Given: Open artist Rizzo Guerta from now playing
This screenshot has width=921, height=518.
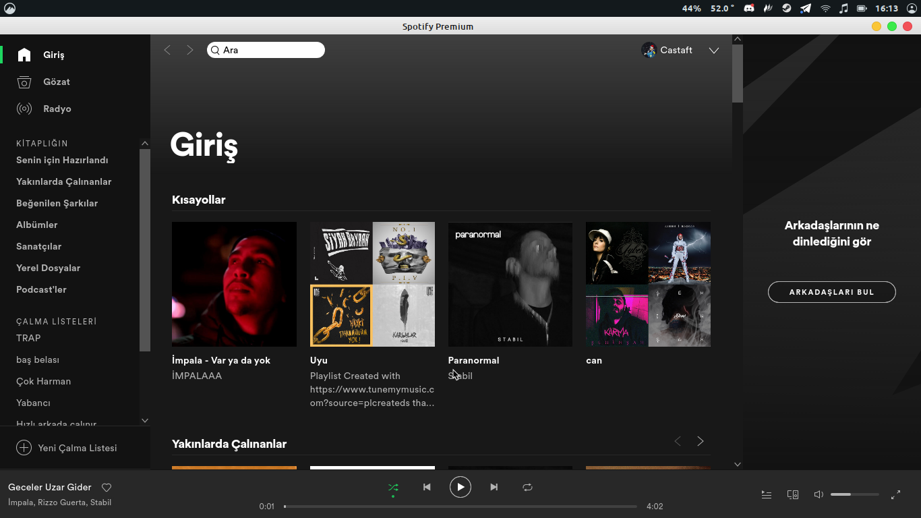Looking at the screenshot, I should pyautogui.click(x=61, y=502).
